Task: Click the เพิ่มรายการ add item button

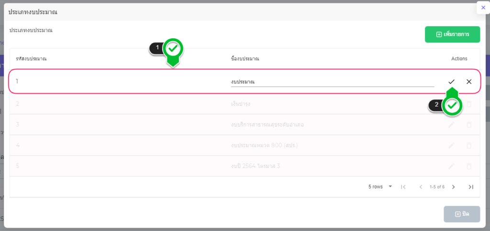Action: [452, 34]
